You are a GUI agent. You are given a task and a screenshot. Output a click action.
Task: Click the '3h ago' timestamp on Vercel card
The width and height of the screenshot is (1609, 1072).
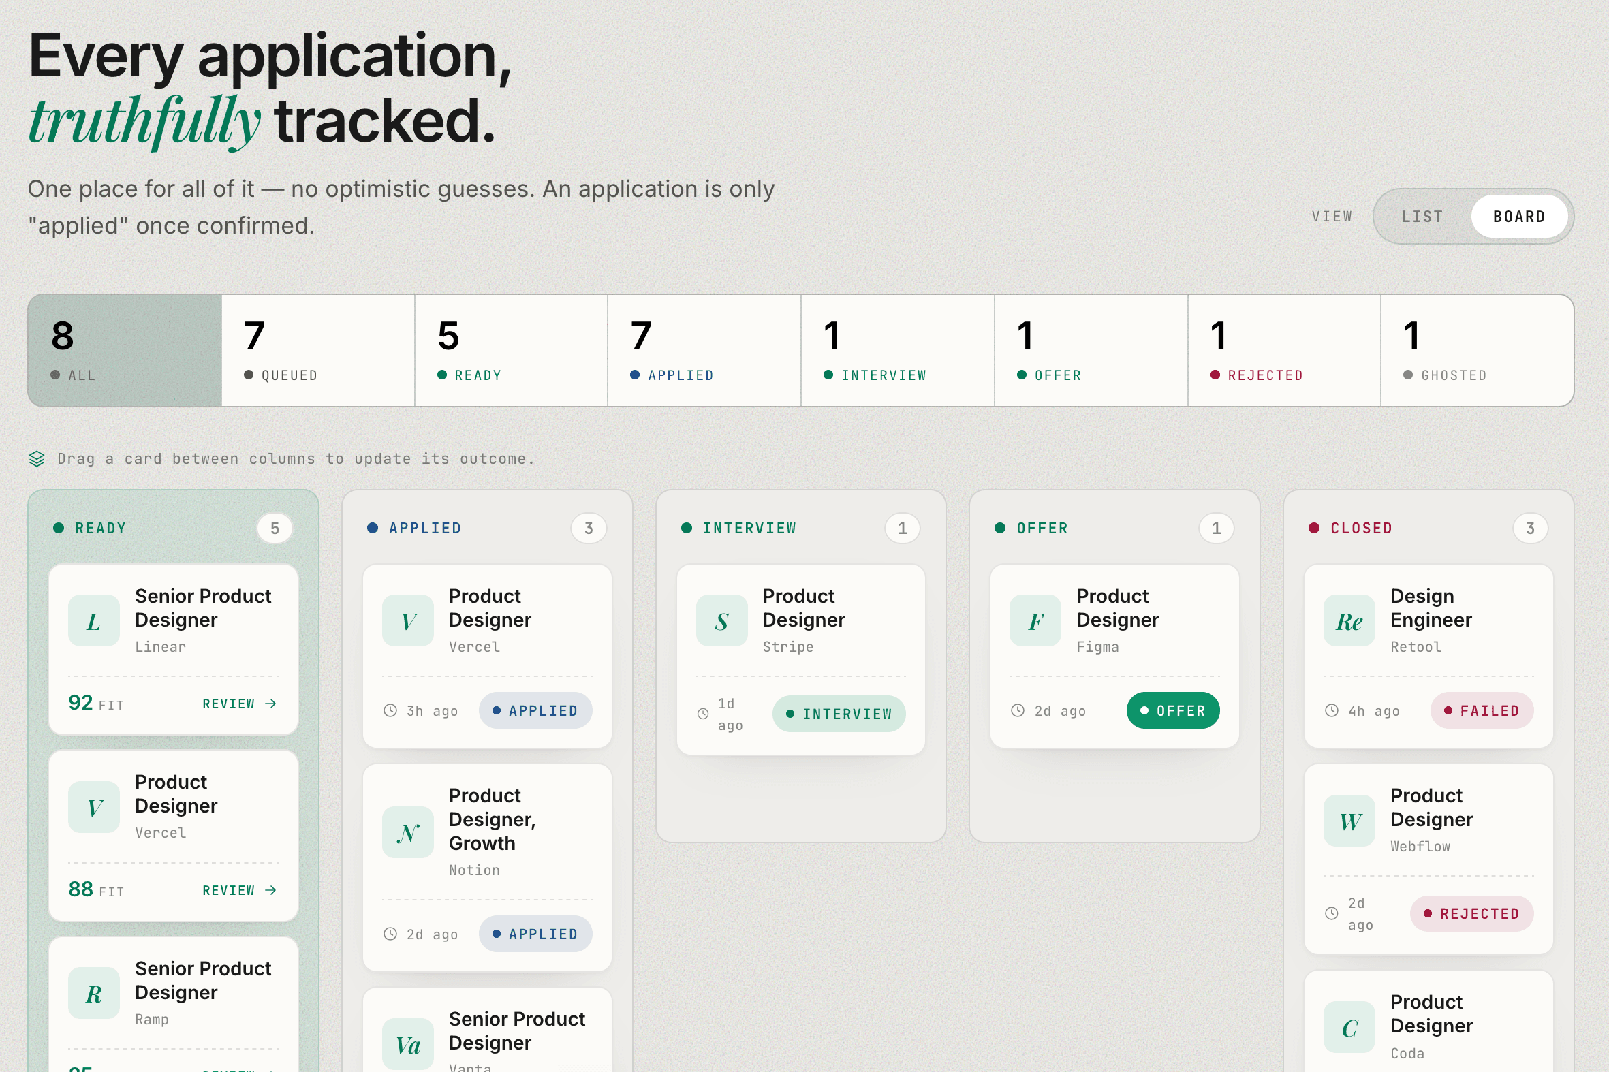point(432,711)
